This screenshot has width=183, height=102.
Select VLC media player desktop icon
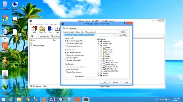5,62
